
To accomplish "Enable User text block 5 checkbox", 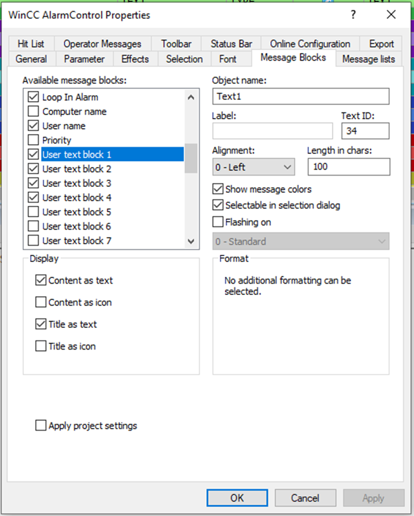I will [x=33, y=212].
